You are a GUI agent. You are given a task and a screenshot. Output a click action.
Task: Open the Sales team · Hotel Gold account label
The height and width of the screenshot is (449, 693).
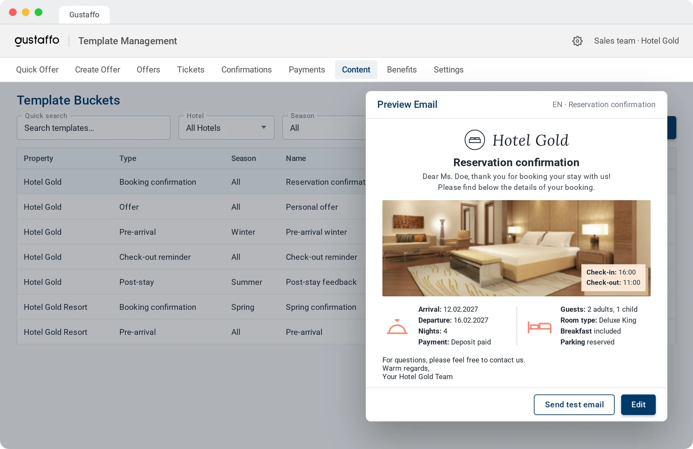[x=636, y=41]
